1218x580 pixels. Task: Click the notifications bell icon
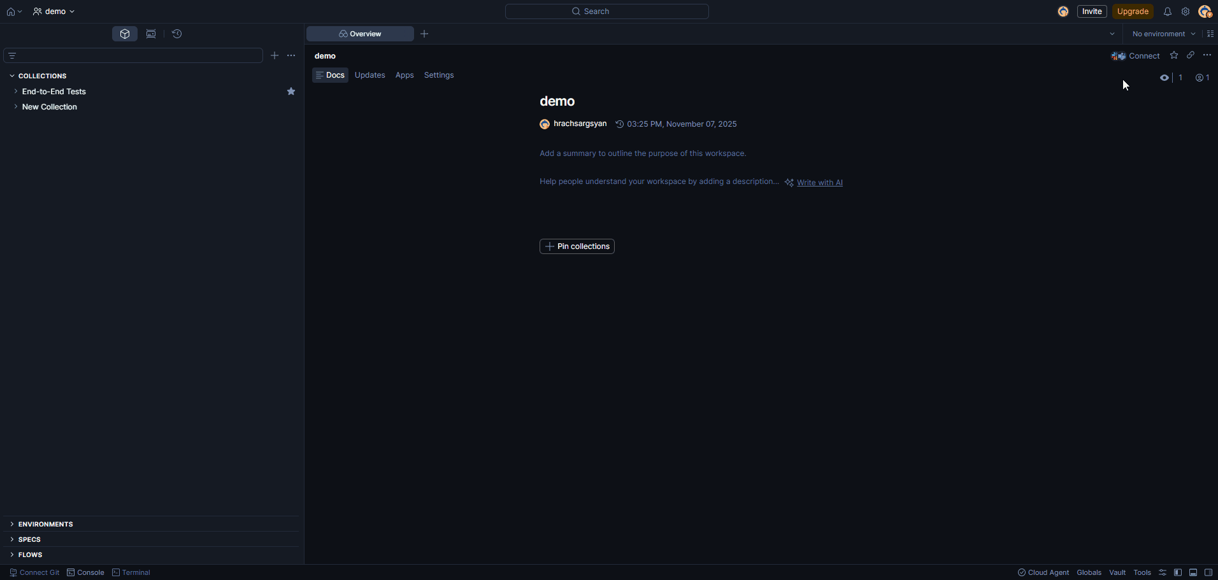1167,11
